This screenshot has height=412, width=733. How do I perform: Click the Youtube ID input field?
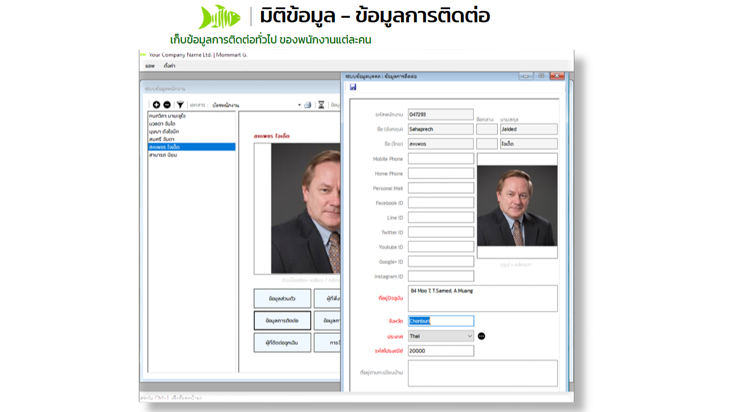(441, 247)
